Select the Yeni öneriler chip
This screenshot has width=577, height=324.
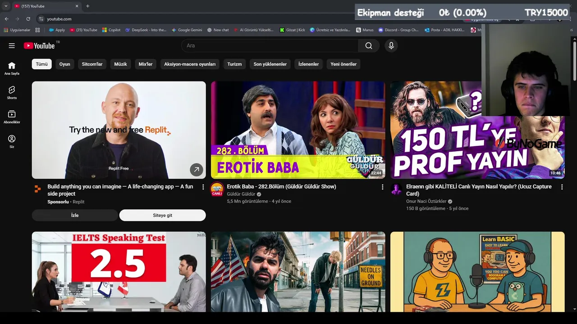[x=343, y=64]
